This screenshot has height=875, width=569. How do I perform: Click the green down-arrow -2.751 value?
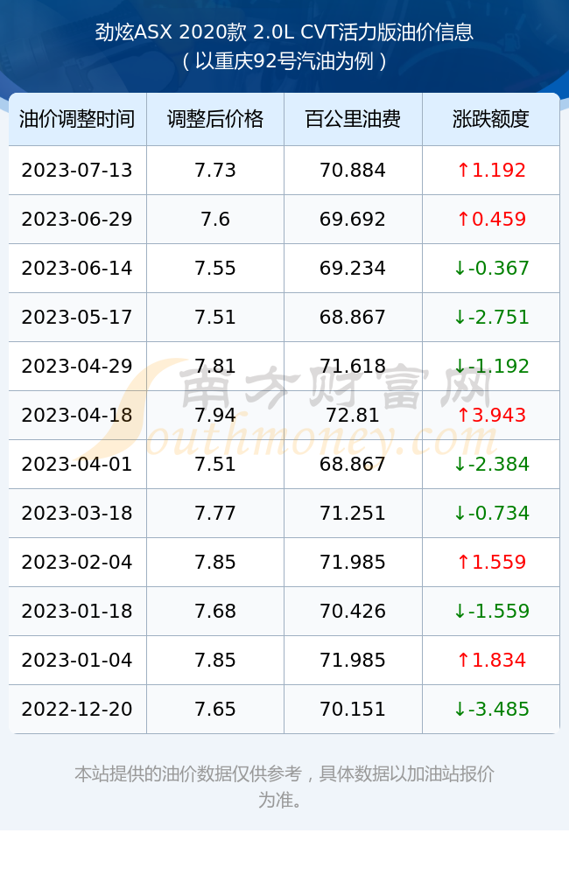[491, 318]
